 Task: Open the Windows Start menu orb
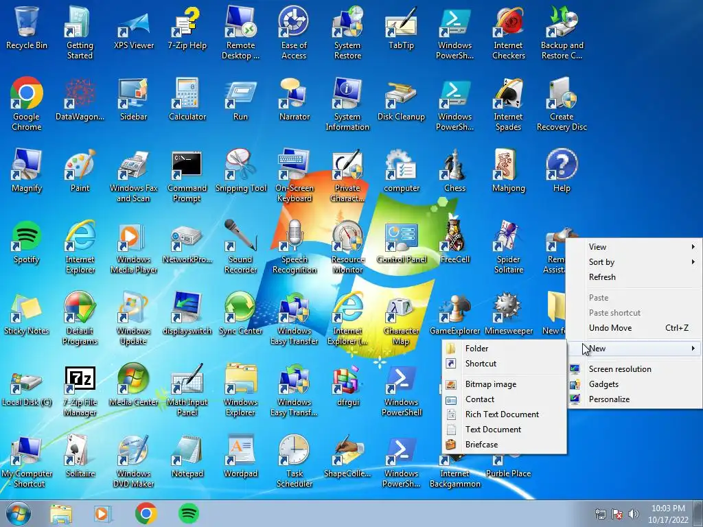[19, 513]
